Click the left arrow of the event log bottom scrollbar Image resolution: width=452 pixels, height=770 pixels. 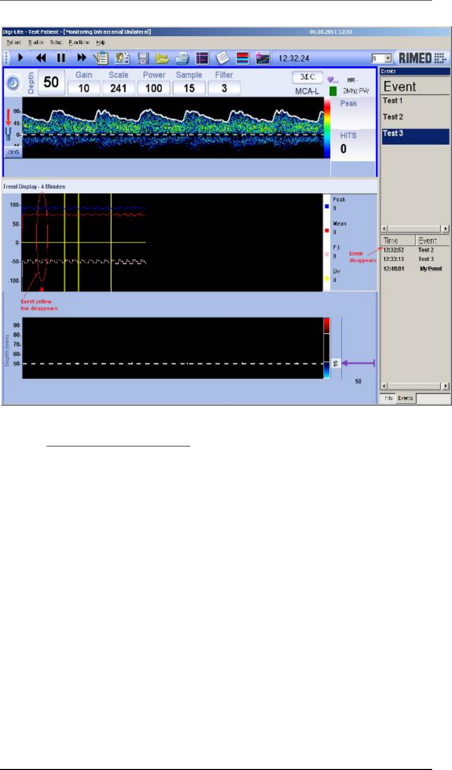click(x=385, y=386)
